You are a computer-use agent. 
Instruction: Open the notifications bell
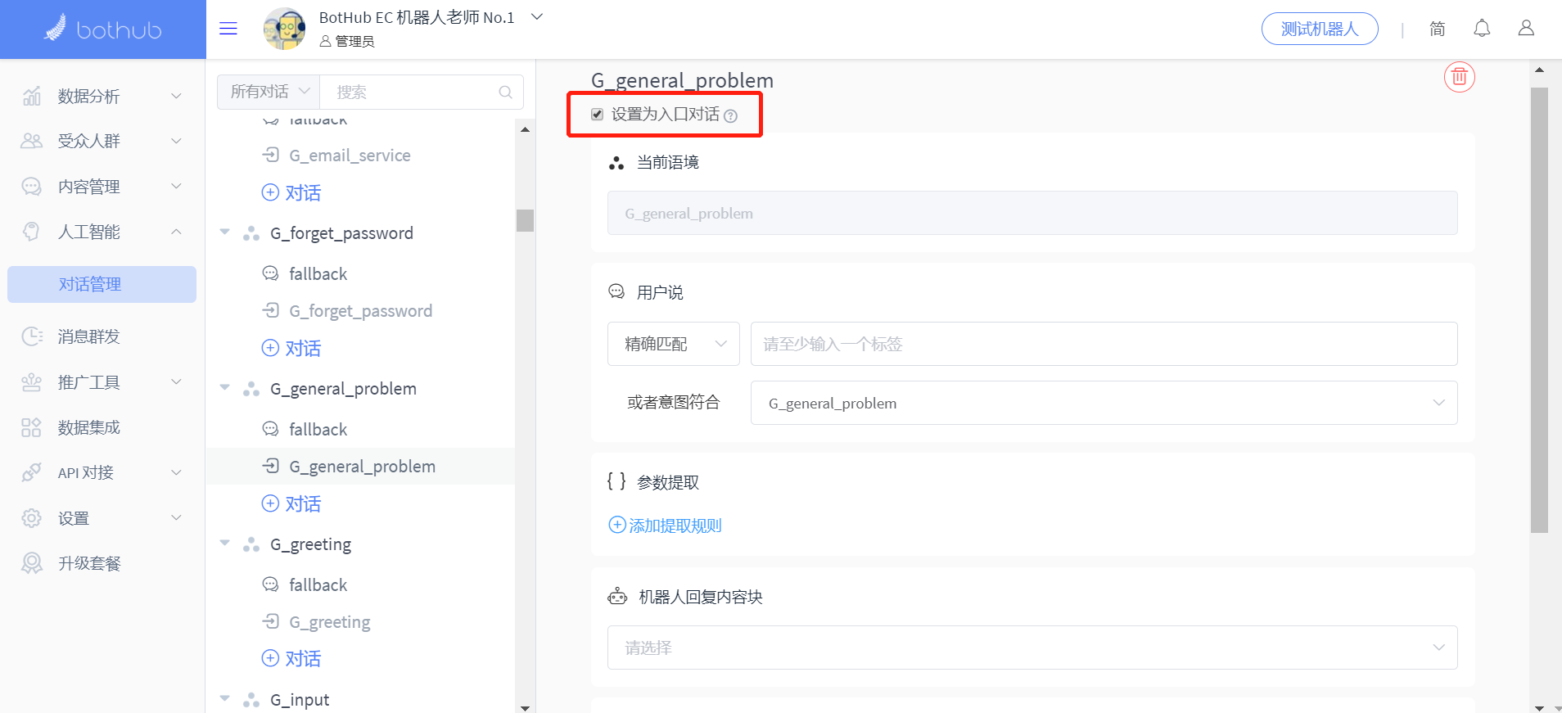(1482, 29)
